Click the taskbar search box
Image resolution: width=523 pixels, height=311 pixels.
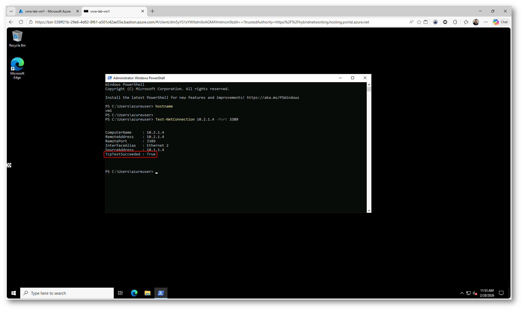pos(67,293)
